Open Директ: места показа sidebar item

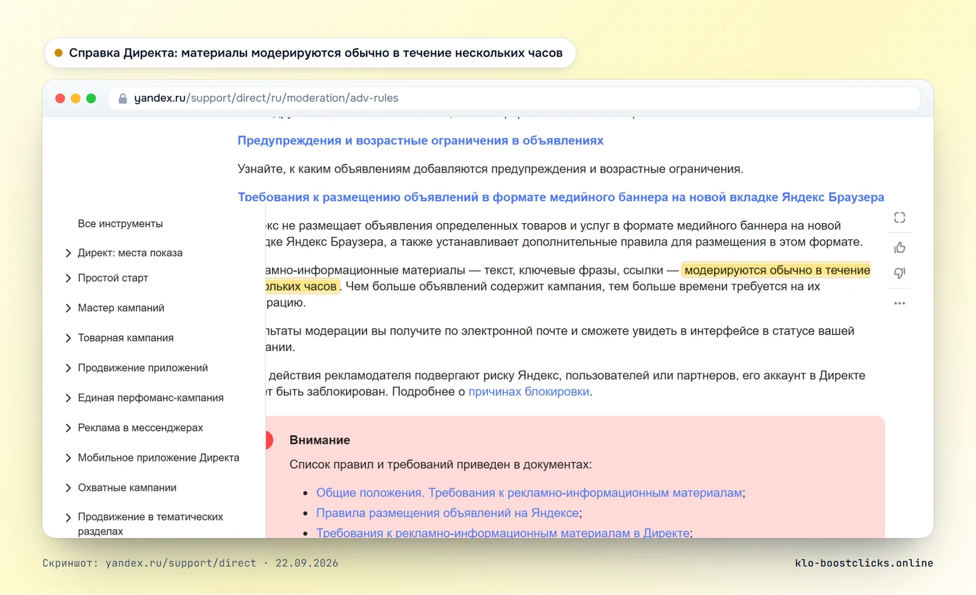coord(130,253)
